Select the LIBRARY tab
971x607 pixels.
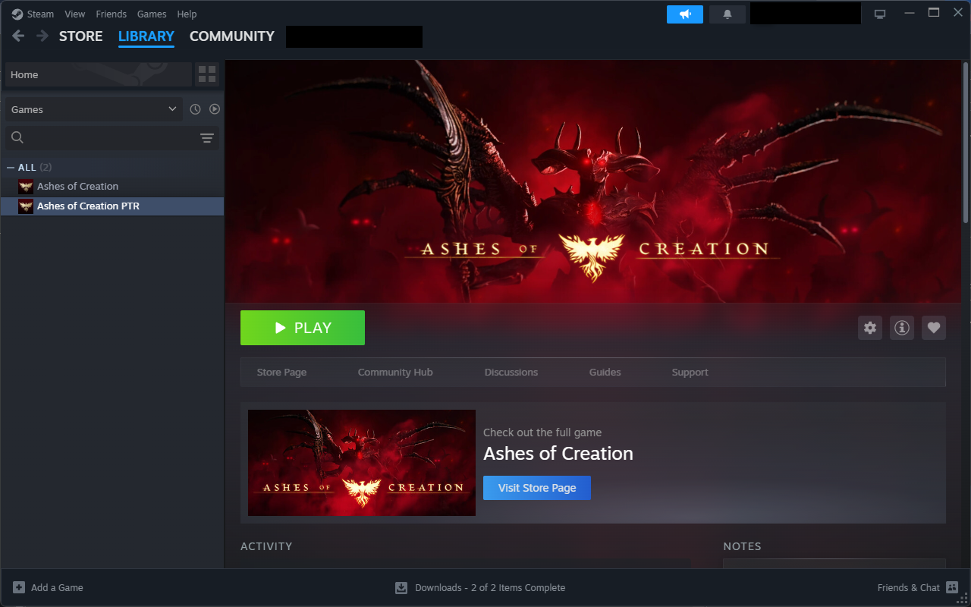coord(146,36)
